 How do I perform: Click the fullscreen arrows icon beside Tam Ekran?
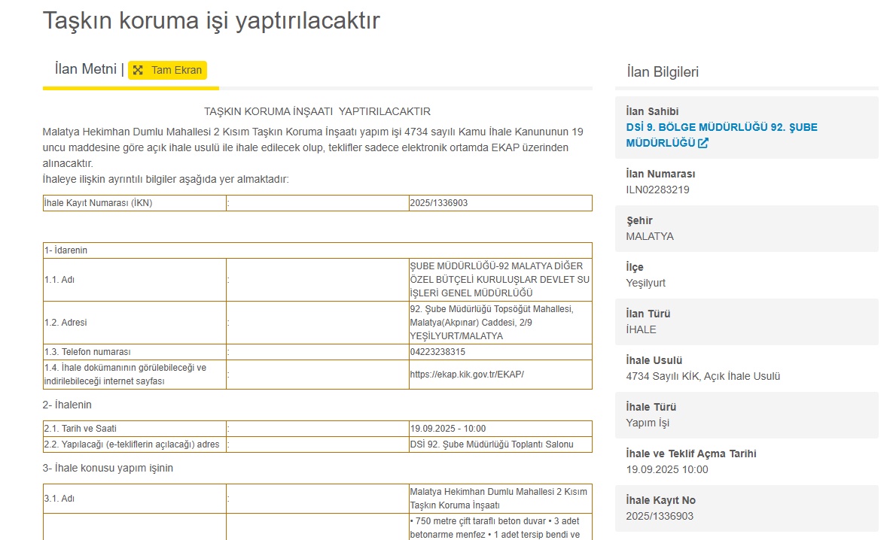click(x=138, y=70)
